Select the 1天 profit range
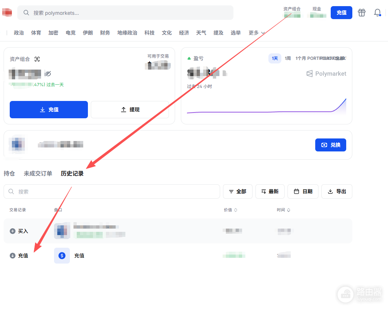 275,58
